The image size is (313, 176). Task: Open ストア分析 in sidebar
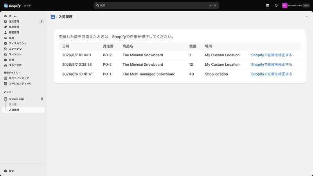15,65
